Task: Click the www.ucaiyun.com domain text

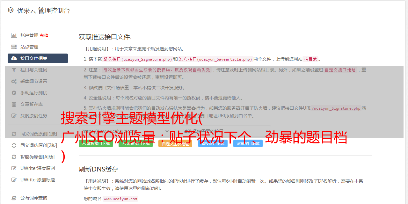Action: 120,199
